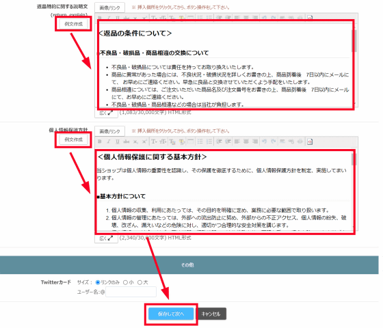383x328 pixels.
Task: Select 大 Twitter card size
Action: point(140,282)
